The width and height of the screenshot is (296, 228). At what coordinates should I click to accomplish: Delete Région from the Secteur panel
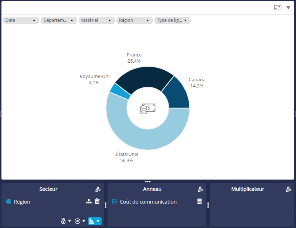97,201
